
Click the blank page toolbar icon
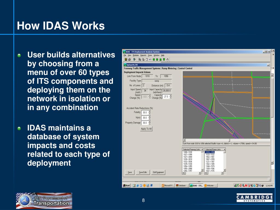click(x=147, y=60)
